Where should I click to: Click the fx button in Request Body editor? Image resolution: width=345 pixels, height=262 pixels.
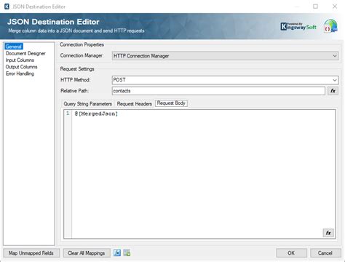(x=328, y=233)
